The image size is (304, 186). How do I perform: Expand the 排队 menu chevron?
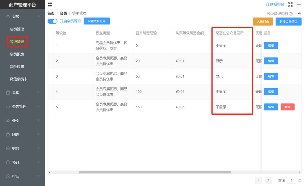point(38,176)
